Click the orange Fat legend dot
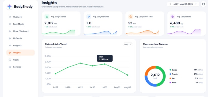Viewport: 208px width, 97px height. (x=170, y=78)
